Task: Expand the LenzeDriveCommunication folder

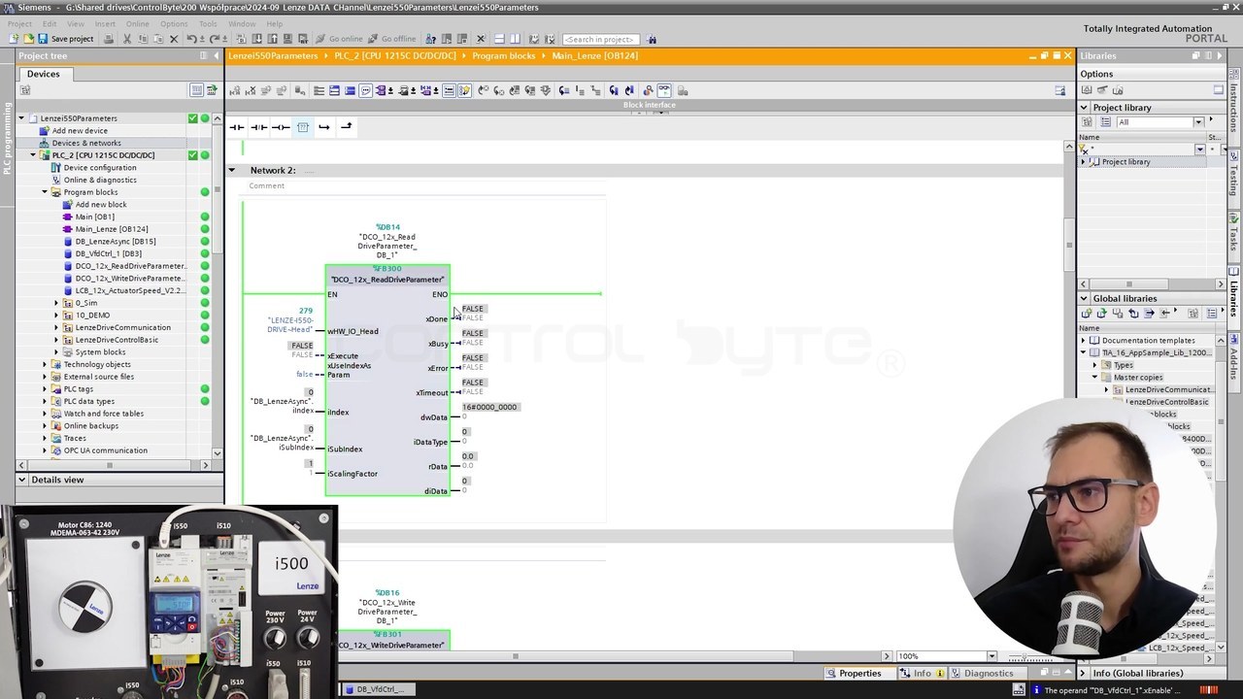Action: (x=56, y=327)
